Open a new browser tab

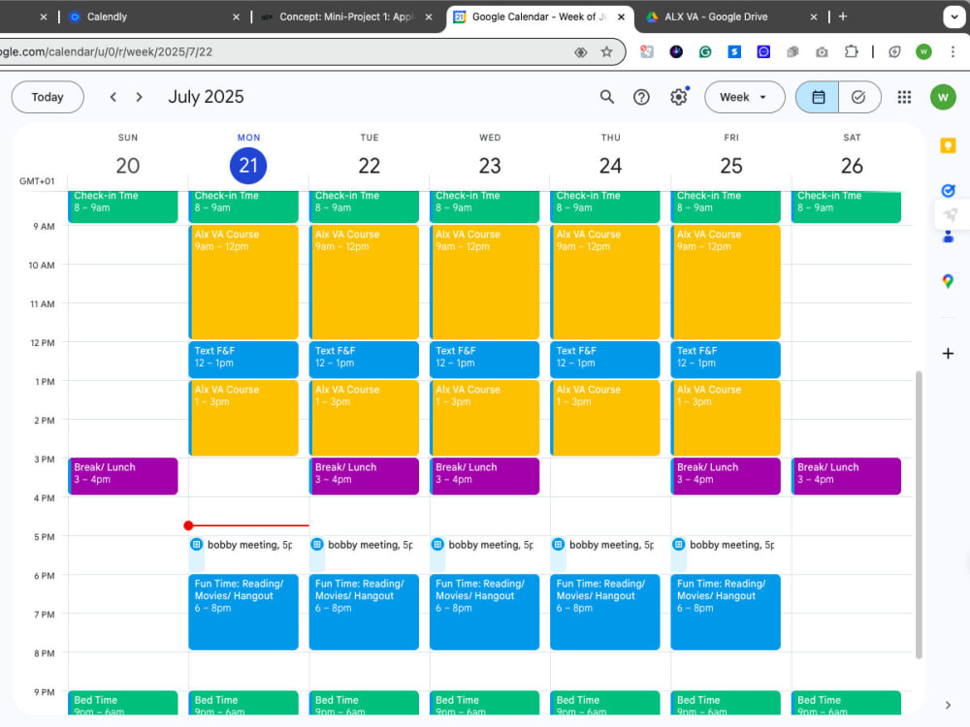click(x=843, y=16)
